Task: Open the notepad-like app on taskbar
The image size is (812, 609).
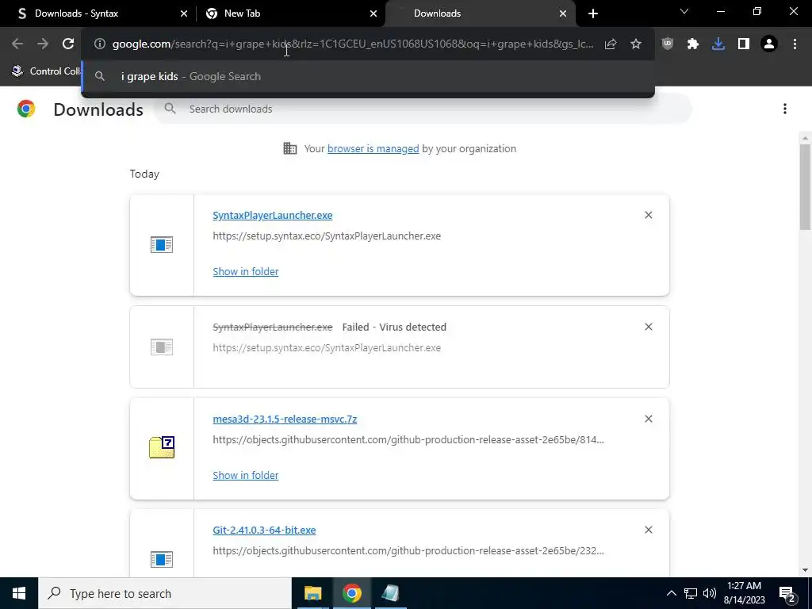Action: 390,593
